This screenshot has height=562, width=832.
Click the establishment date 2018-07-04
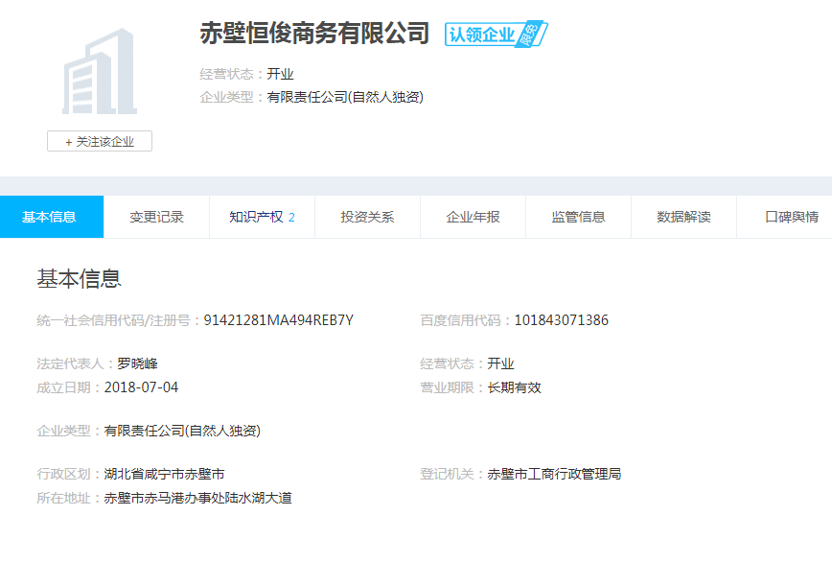[x=141, y=387]
